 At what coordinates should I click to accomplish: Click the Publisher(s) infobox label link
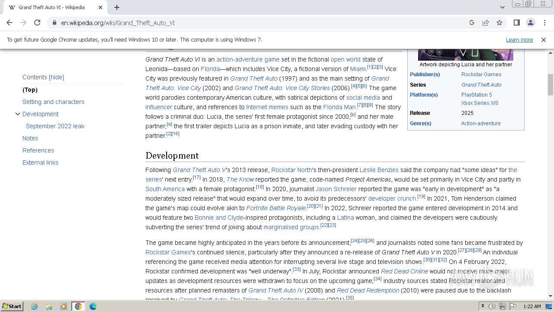(425, 75)
